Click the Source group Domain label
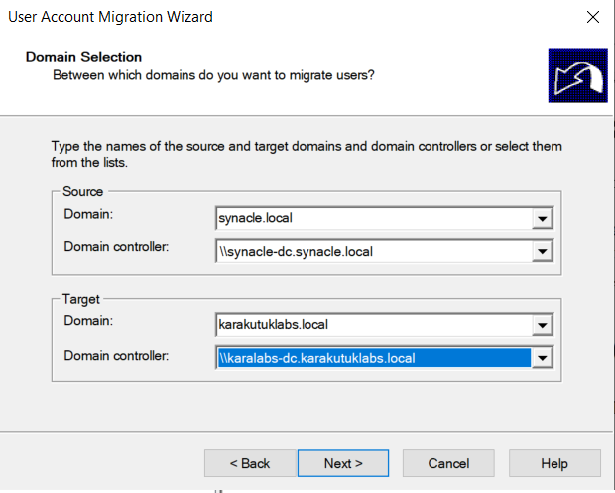615x493 pixels. point(88,214)
